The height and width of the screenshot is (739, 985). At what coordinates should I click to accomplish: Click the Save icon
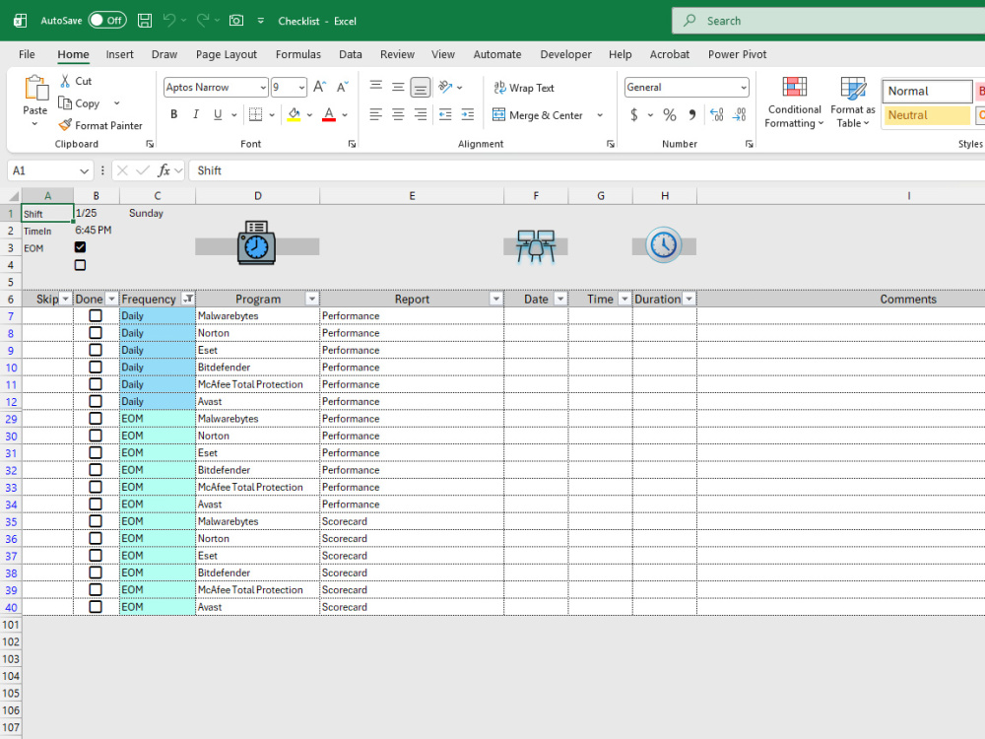[x=143, y=20]
